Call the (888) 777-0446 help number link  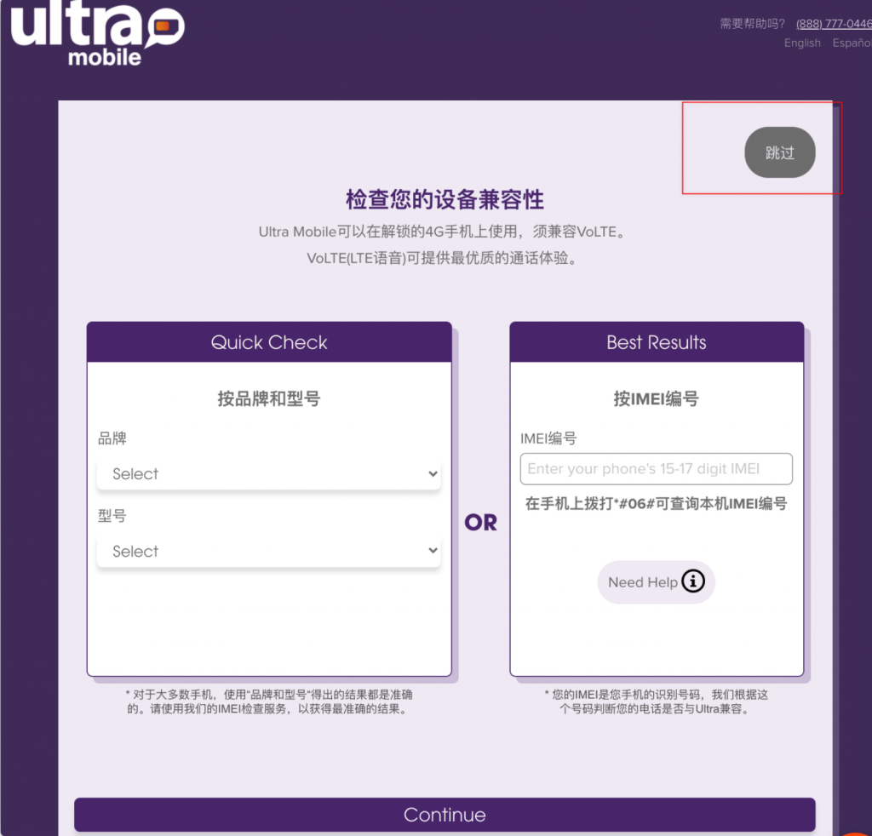click(834, 23)
